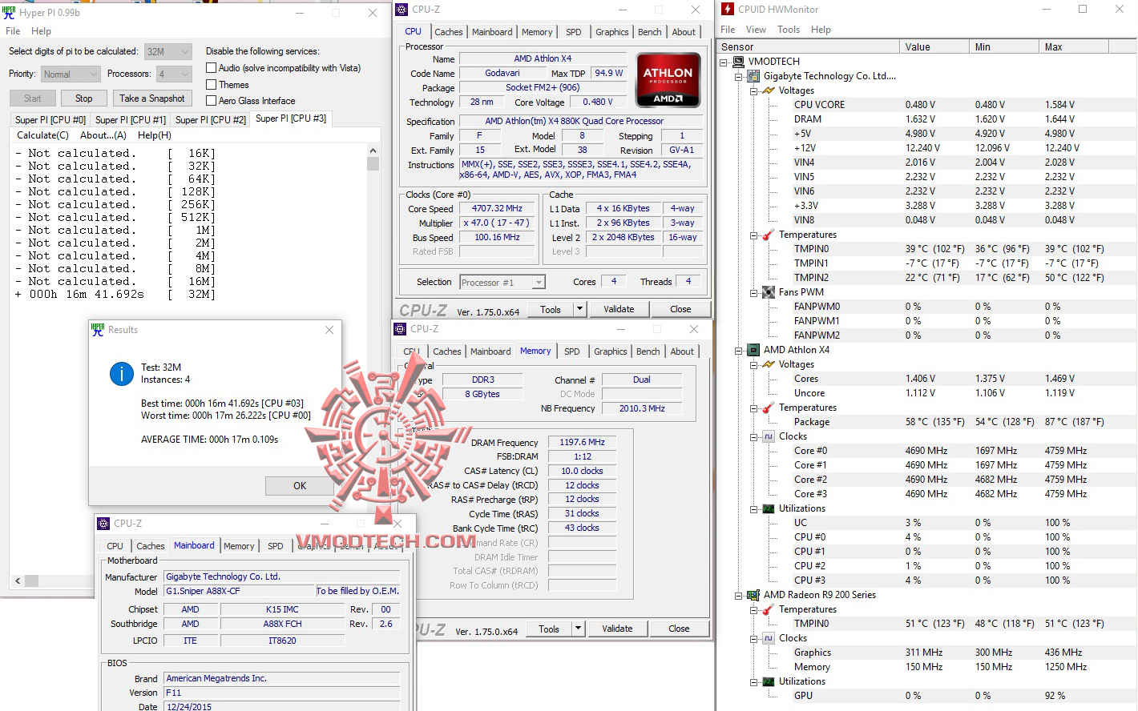This screenshot has height=711, width=1138.
Task: Collapse the AMD Athlon X4 tree node
Action: coord(738,350)
